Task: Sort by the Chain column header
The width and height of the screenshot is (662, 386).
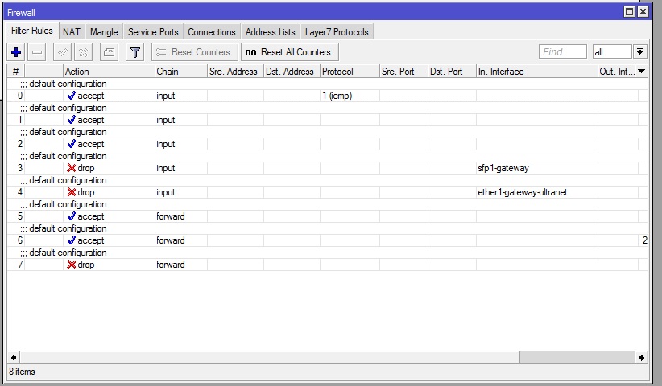Action: tap(180, 72)
